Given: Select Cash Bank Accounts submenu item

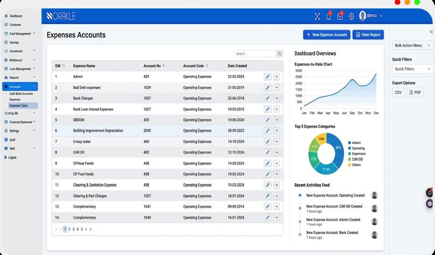Looking at the screenshot, I should 21,94.
